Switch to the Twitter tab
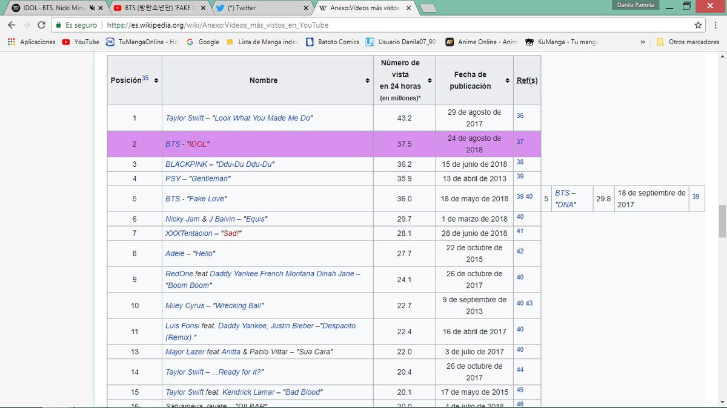This screenshot has height=408, width=727. [x=262, y=8]
